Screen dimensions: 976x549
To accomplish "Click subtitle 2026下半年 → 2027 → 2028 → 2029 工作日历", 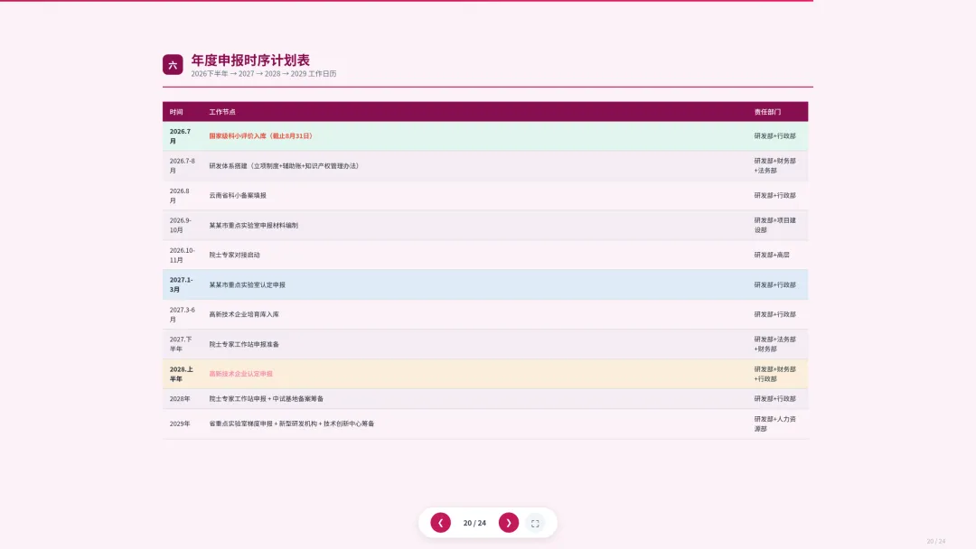I will (x=263, y=74).
